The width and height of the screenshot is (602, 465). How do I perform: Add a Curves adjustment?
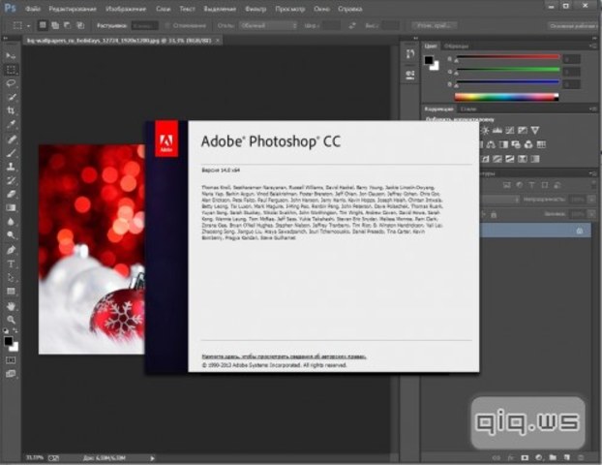click(509, 130)
